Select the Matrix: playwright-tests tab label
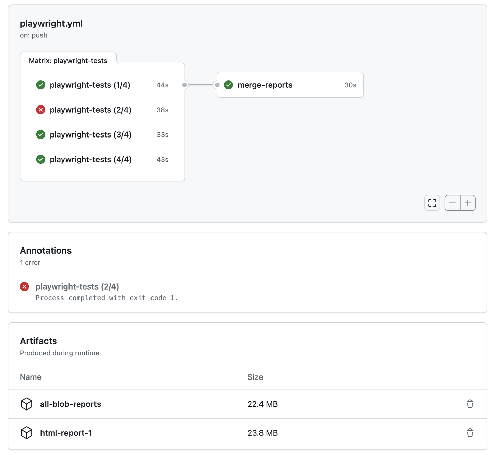This screenshot has height=455, width=495. [68, 61]
